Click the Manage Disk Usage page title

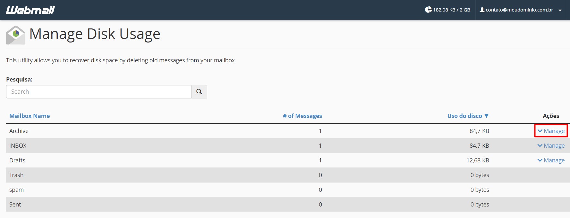point(95,34)
